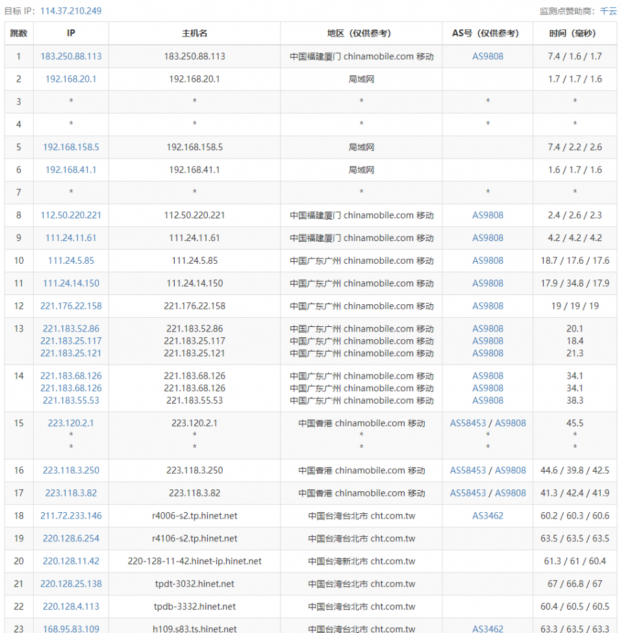Click IP link 223.118.3.82
Image resolution: width=621 pixels, height=633 pixels.
(x=71, y=493)
